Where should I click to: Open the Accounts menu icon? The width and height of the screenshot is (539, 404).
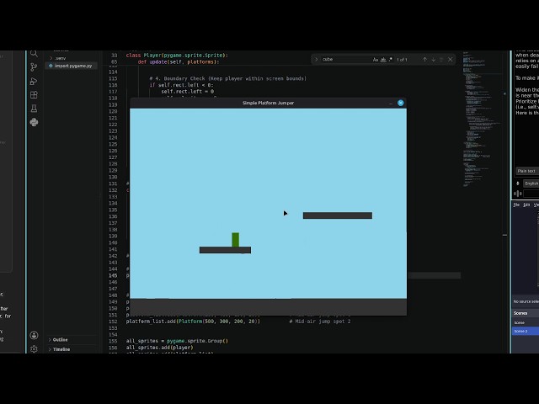coord(34,335)
